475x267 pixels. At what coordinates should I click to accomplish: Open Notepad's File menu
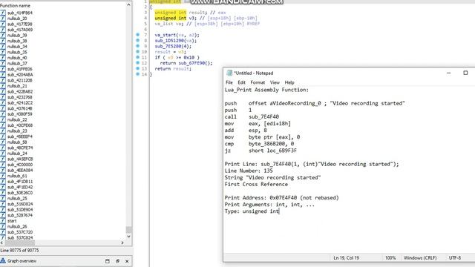[229, 82]
